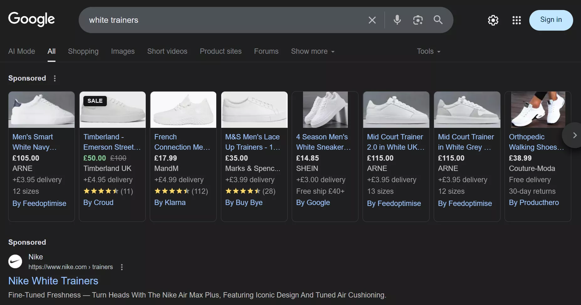Screen dimensions: 581x305
Task: Open the Forums tab
Action: [266, 51]
